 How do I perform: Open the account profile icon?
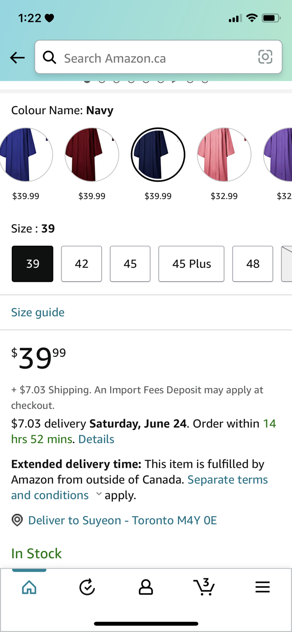pos(146,587)
